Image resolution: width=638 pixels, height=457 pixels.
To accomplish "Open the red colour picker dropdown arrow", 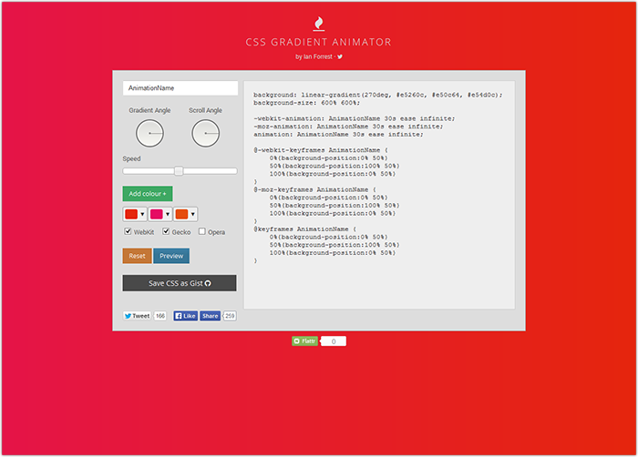I will click(x=142, y=214).
